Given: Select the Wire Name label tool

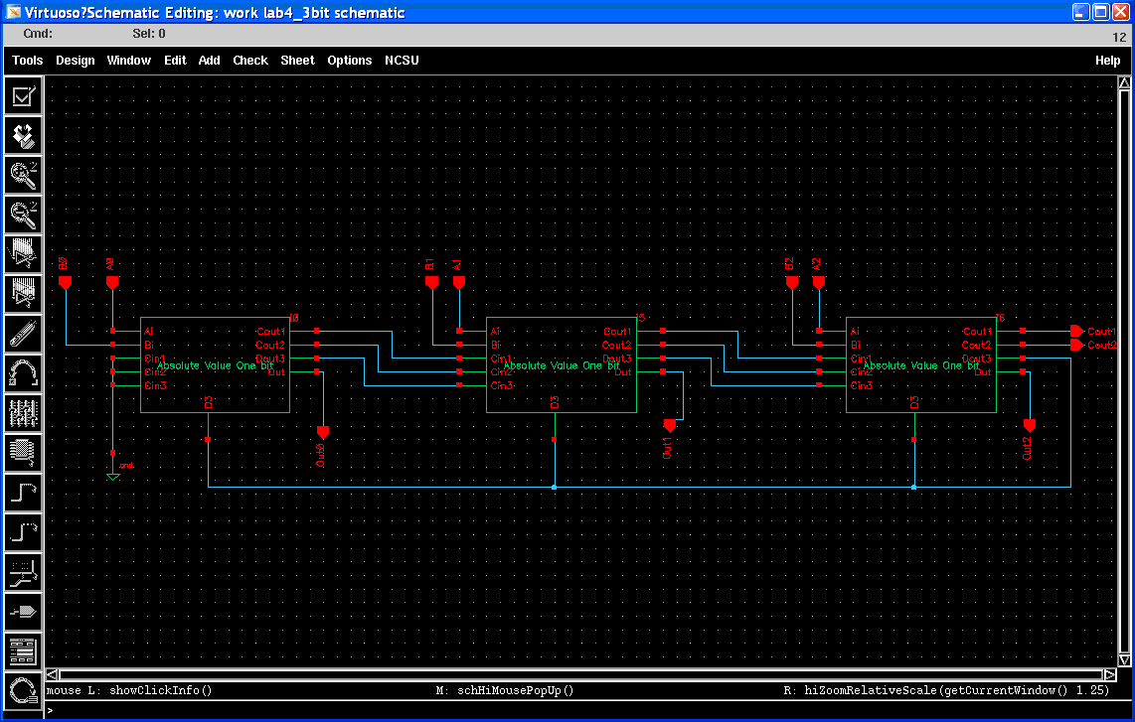Looking at the screenshot, I should pos(23,572).
